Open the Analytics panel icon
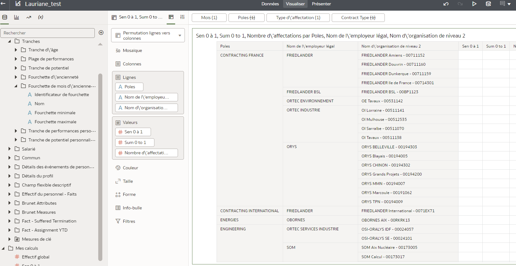 click(29, 17)
